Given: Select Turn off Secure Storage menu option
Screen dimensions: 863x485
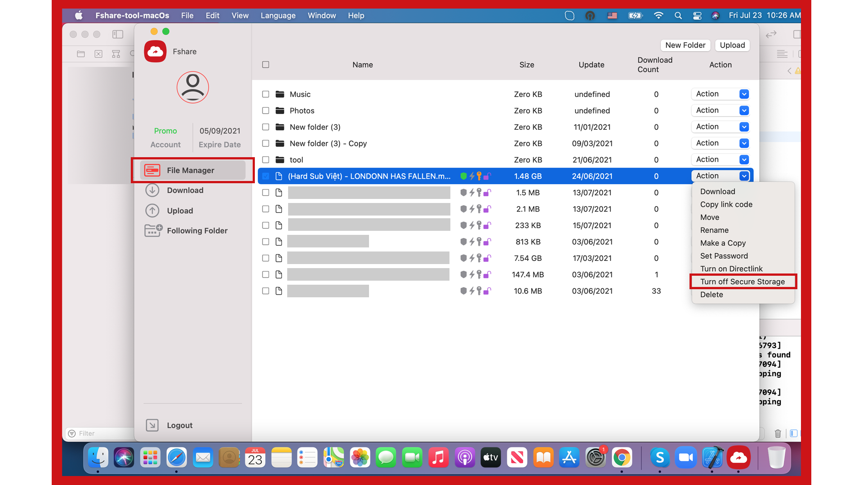Looking at the screenshot, I should (742, 281).
